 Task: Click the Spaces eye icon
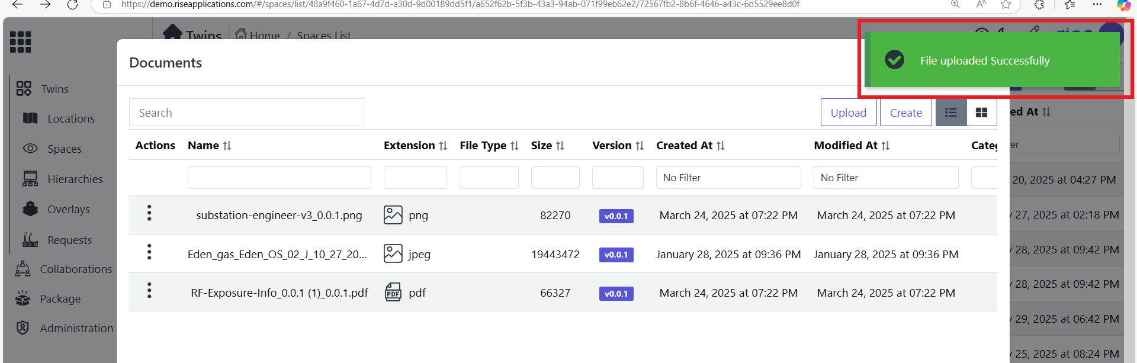click(30, 148)
